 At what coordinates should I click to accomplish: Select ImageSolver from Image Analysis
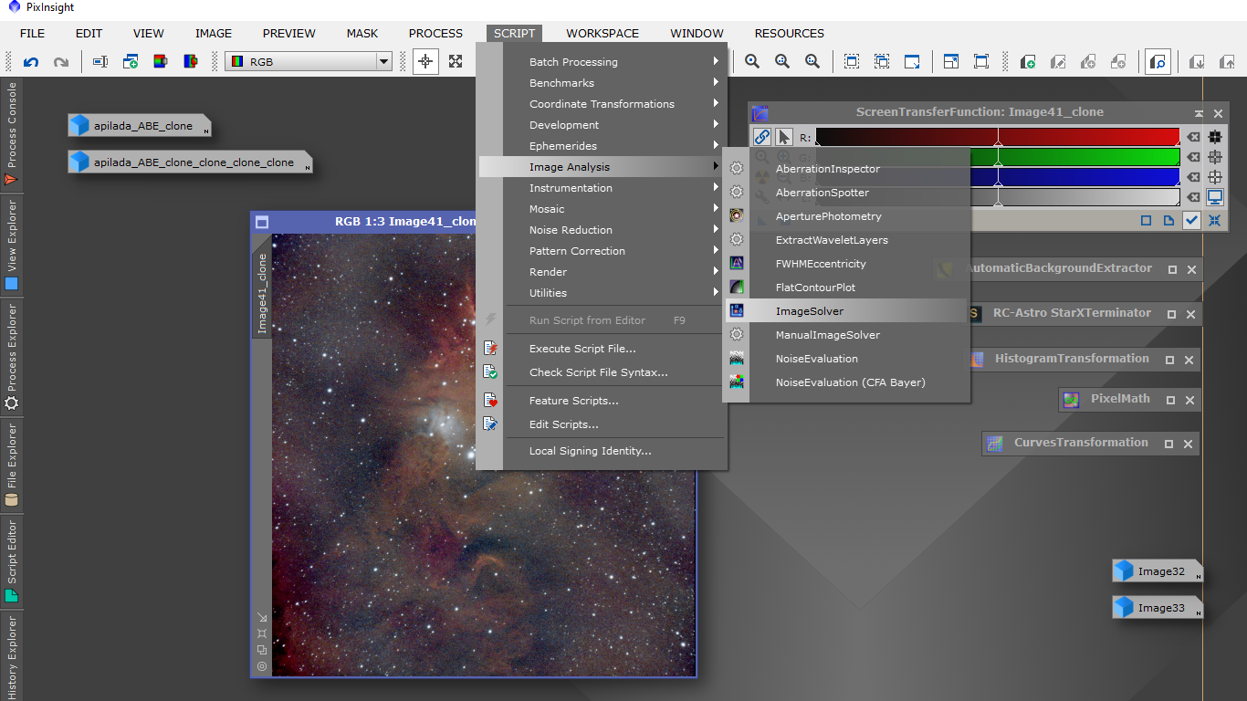point(846,311)
